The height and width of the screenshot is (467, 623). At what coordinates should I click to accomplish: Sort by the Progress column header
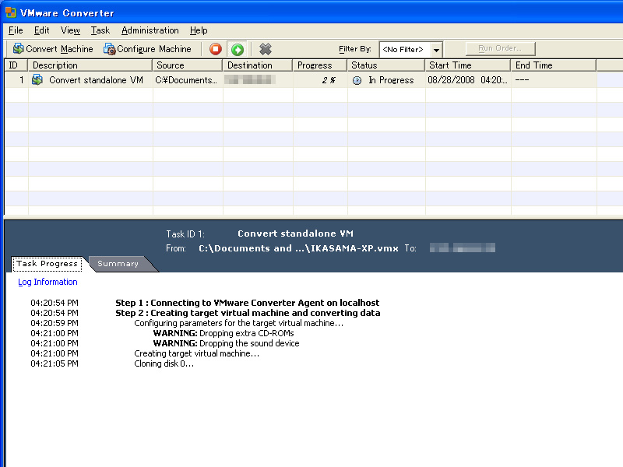click(320, 65)
